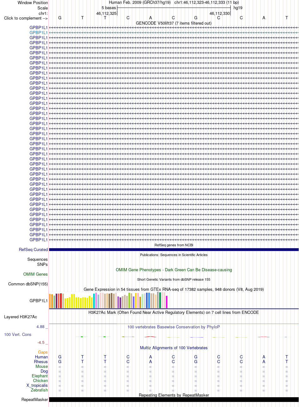Click the Mouse alignment row label
The width and height of the screenshot is (299, 407).
click(x=42, y=367)
